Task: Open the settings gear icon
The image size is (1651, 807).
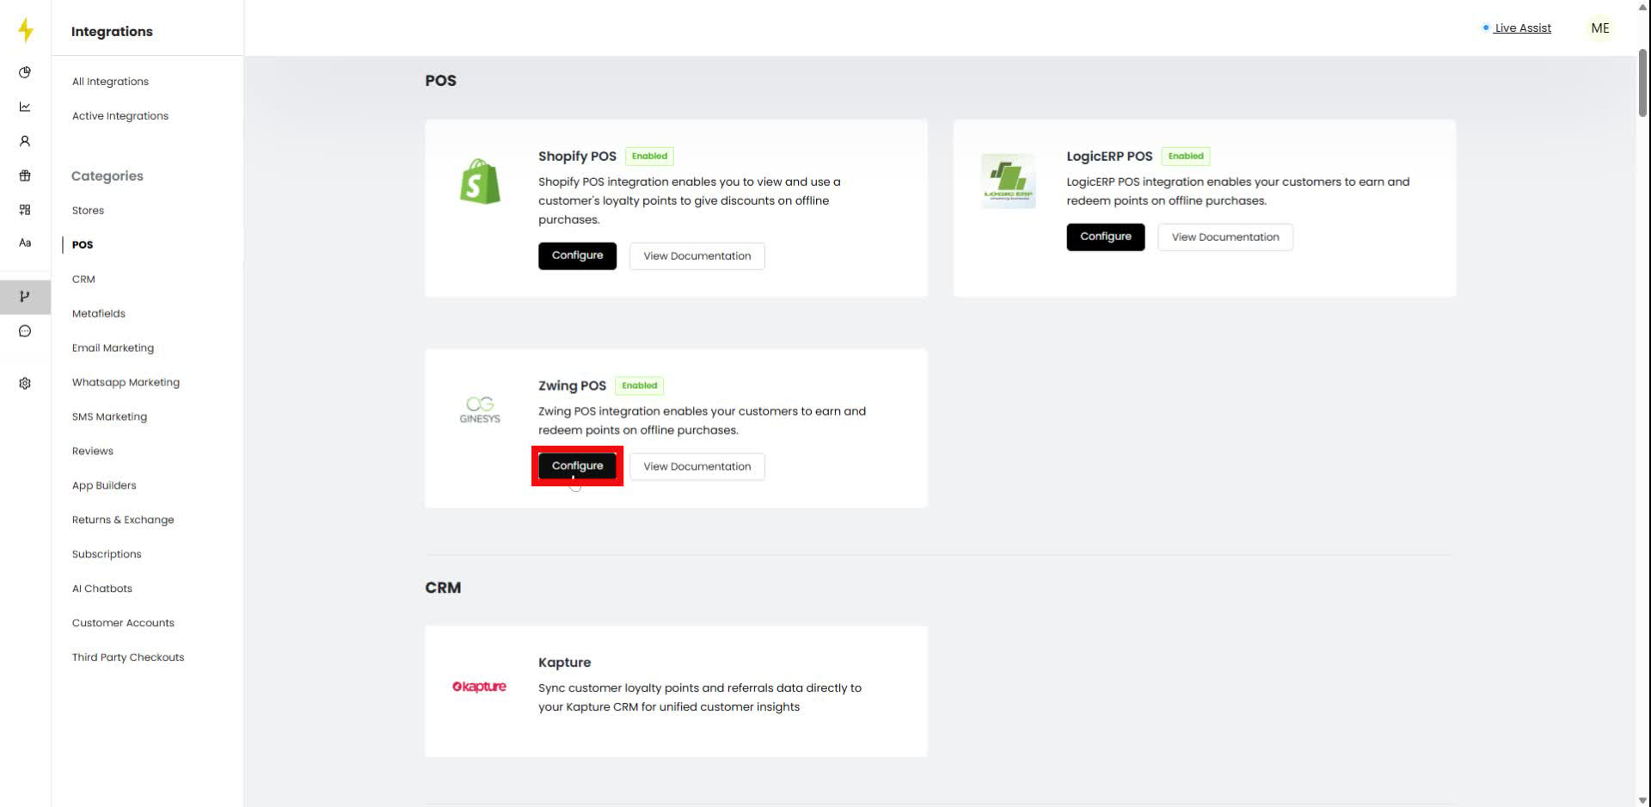Action: (25, 383)
